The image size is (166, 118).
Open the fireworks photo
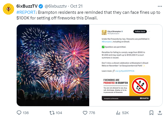coord(53,65)
